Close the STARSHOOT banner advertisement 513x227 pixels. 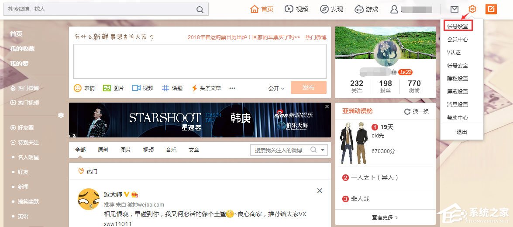click(327, 107)
